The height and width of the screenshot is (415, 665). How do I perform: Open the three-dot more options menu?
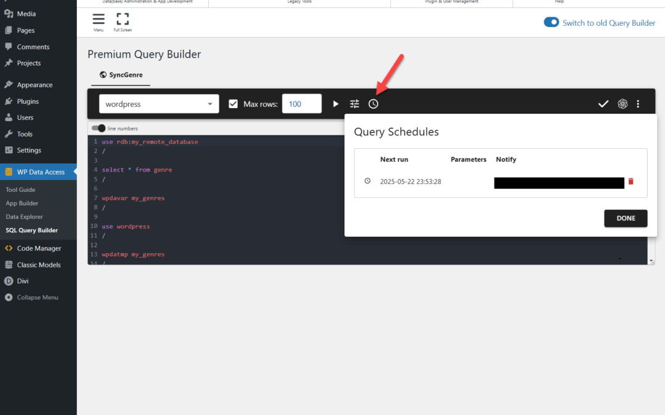(x=638, y=104)
